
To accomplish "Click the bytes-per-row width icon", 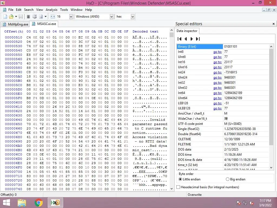I will (x=53, y=17).
